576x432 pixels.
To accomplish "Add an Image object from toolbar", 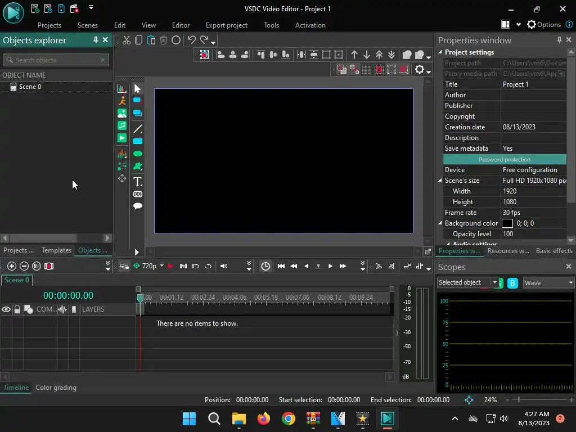I will (122, 113).
